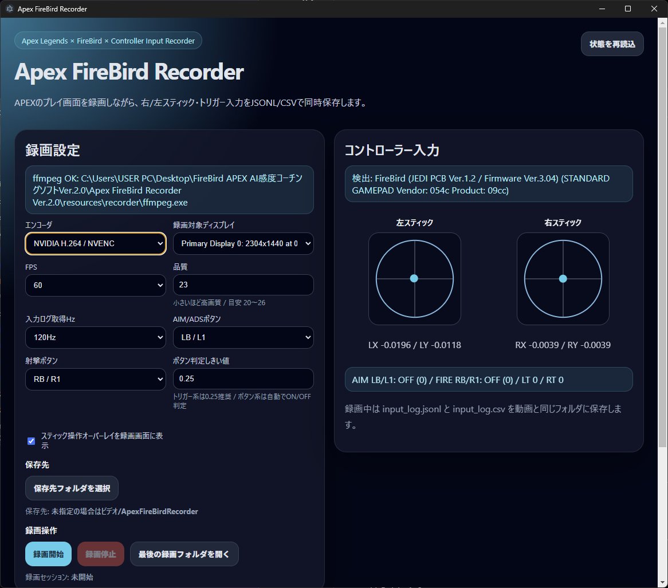Click the 保存先: 未指定の場合はビデオ/ApexFireBirdRecorder text
Screen dimensions: 668x588
(112, 511)
